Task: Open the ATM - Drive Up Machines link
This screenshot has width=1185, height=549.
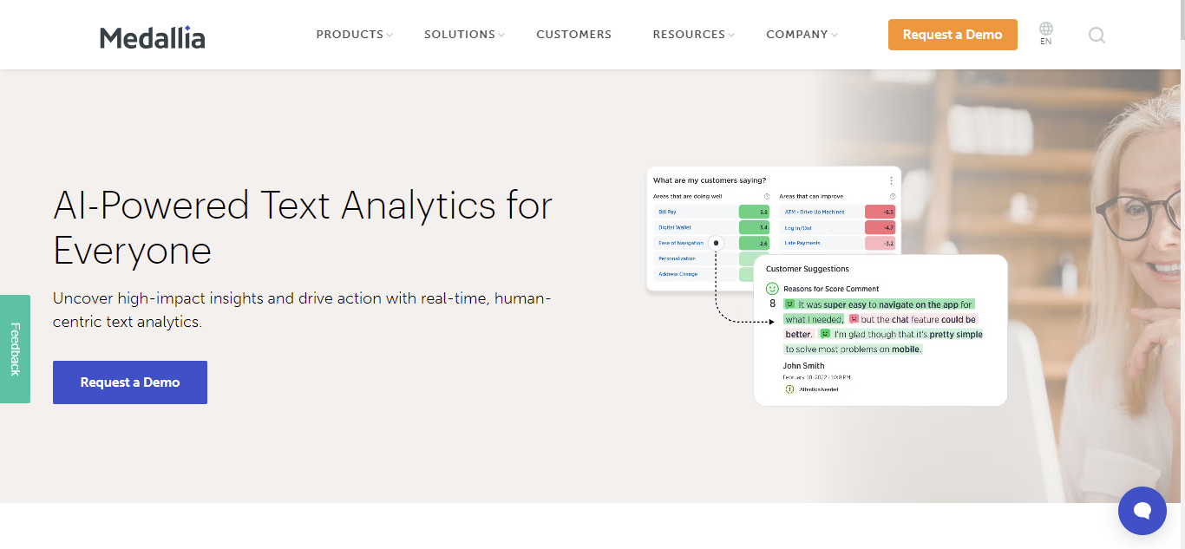Action: pos(814,212)
